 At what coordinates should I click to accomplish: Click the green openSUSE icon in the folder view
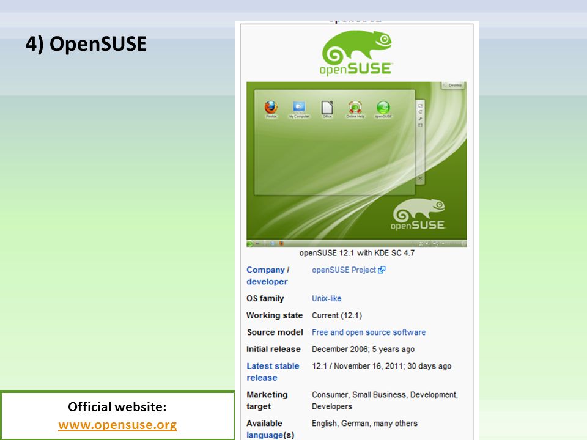[383, 109]
